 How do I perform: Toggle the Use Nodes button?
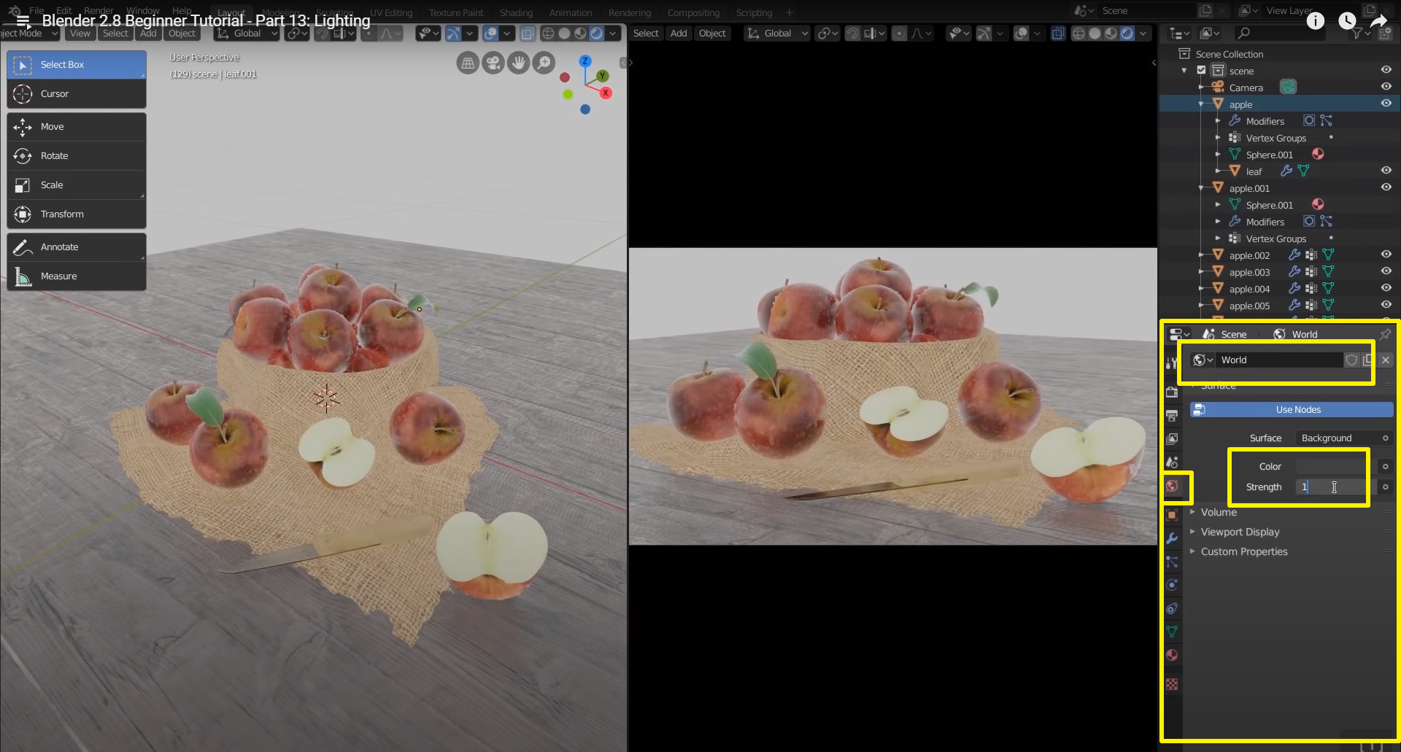click(1292, 410)
